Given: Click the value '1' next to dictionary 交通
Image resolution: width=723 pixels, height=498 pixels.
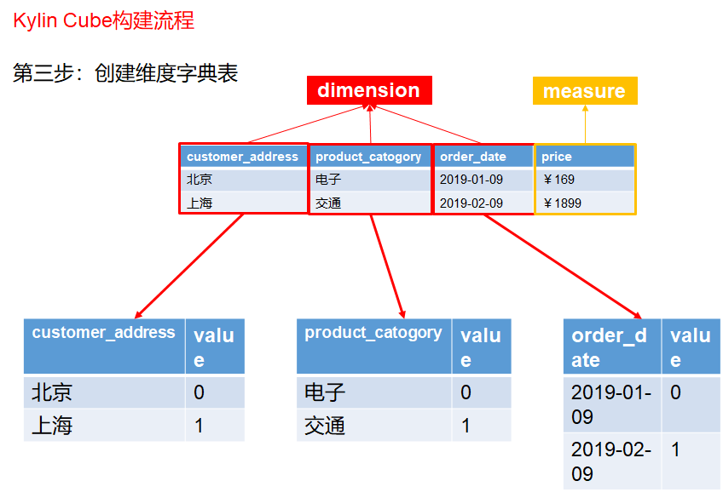Looking at the screenshot, I should pos(466,426).
